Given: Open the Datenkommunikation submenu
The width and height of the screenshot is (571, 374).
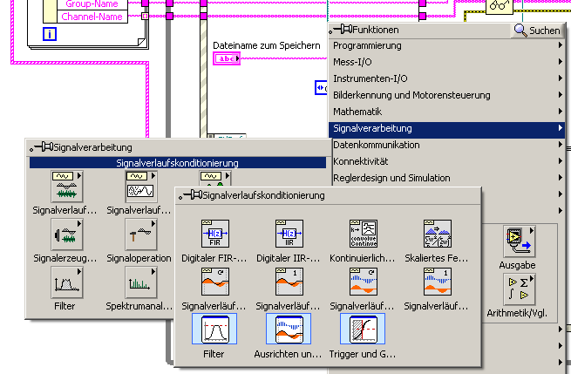Looking at the screenshot, I should point(447,145).
